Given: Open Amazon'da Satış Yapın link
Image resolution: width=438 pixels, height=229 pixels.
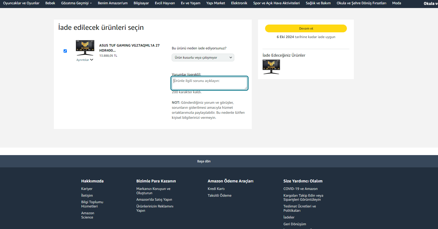Looking at the screenshot, I should click(154, 200).
